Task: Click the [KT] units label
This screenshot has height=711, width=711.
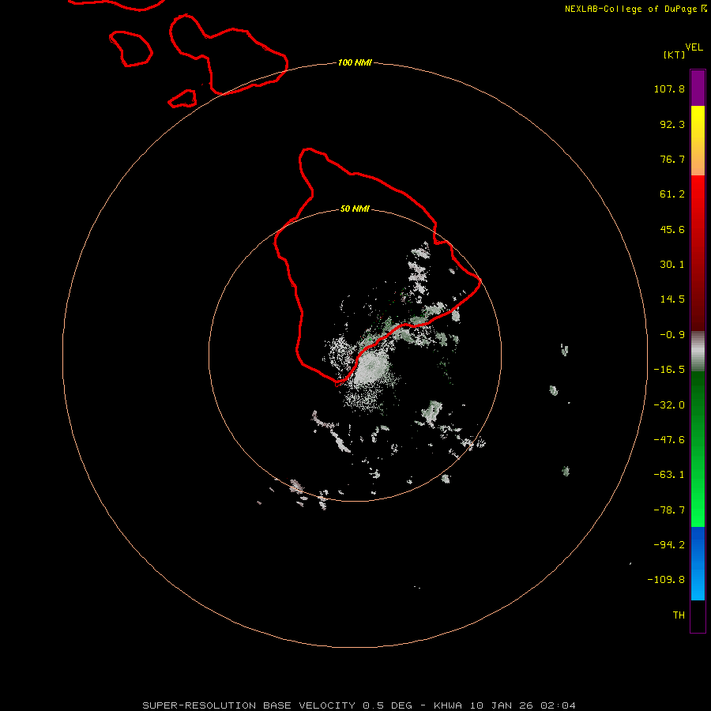Action: (x=675, y=55)
